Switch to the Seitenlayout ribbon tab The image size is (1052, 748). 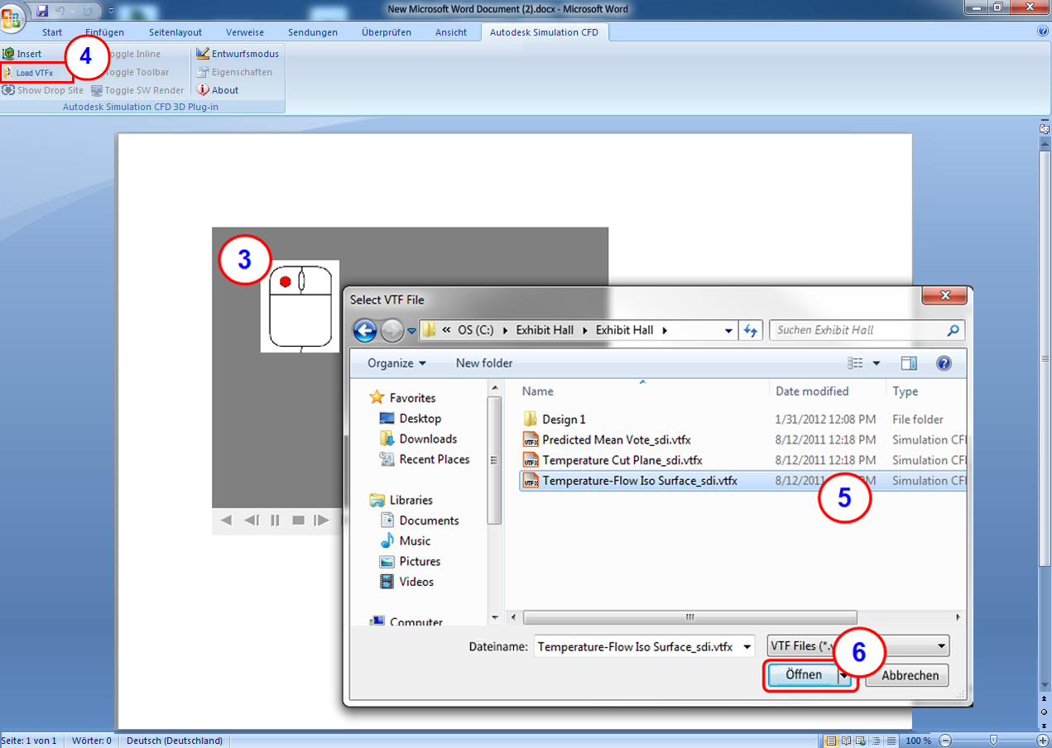pyautogui.click(x=175, y=32)
